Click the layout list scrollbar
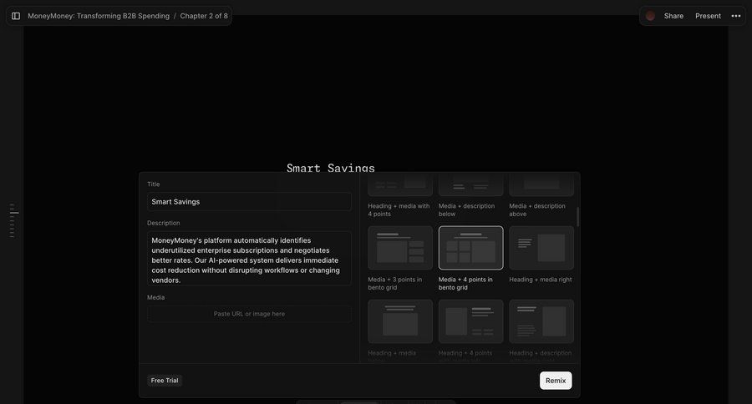752x404 pixels. [577, 217]
